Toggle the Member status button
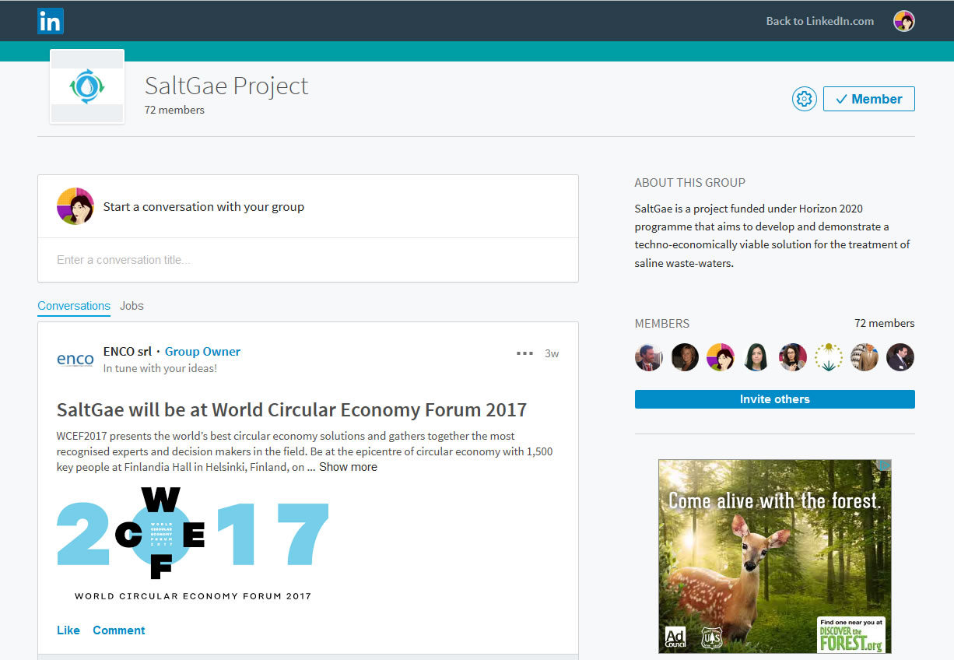The image size is (954, 660). (868, 99)
